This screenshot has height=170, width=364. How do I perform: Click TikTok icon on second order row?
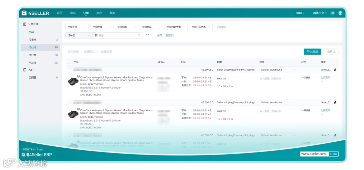(335, 102)
